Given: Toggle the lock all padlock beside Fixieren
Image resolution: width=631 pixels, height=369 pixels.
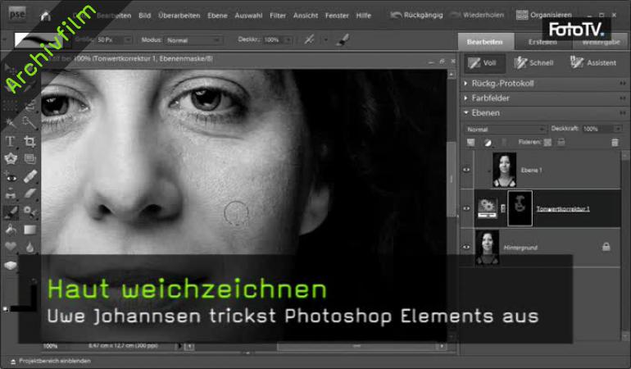Looking at the screenshot, I should click(561, 142).
